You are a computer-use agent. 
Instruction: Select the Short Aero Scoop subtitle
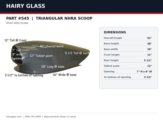(17, 23)
